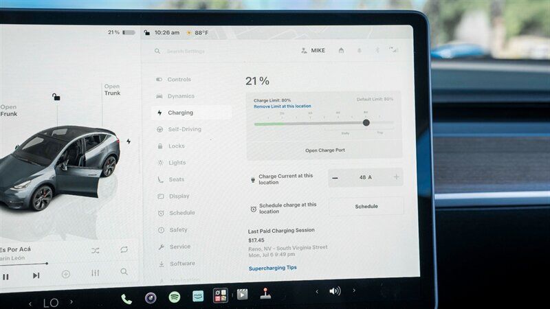550x309 pixels.
Task: Open the Arcade joystick app
Action: click(x=265, y=294)
